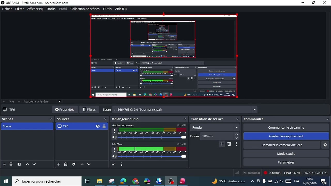Viewport: 331px width, 186px height.
Task: Open the Outils menu
Action: coord(107,9)
